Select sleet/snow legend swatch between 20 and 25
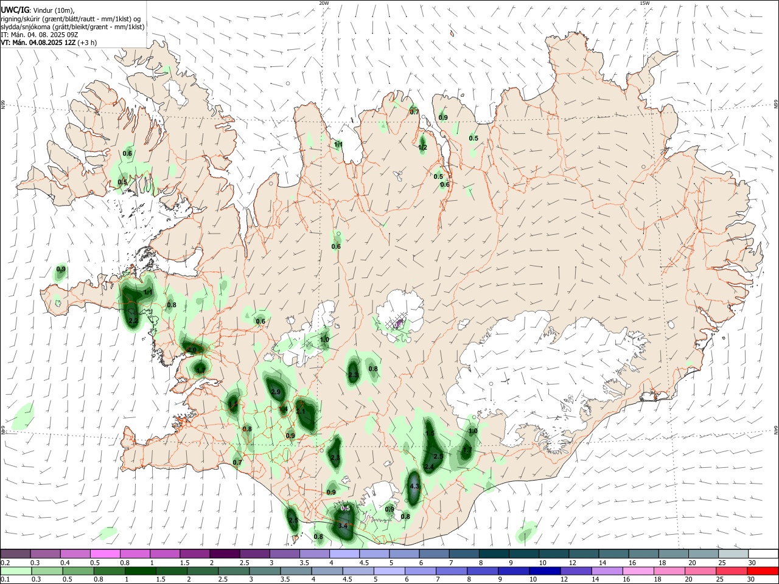The image size is (779, 584). (703, 554)
